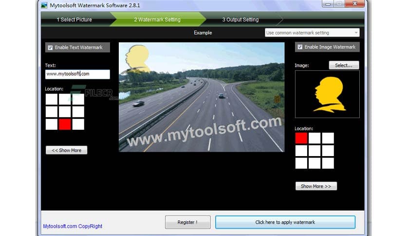Screen dimensions: 407x236
Task: Set text watermark location to top-right cell
Action: point(78,99)
